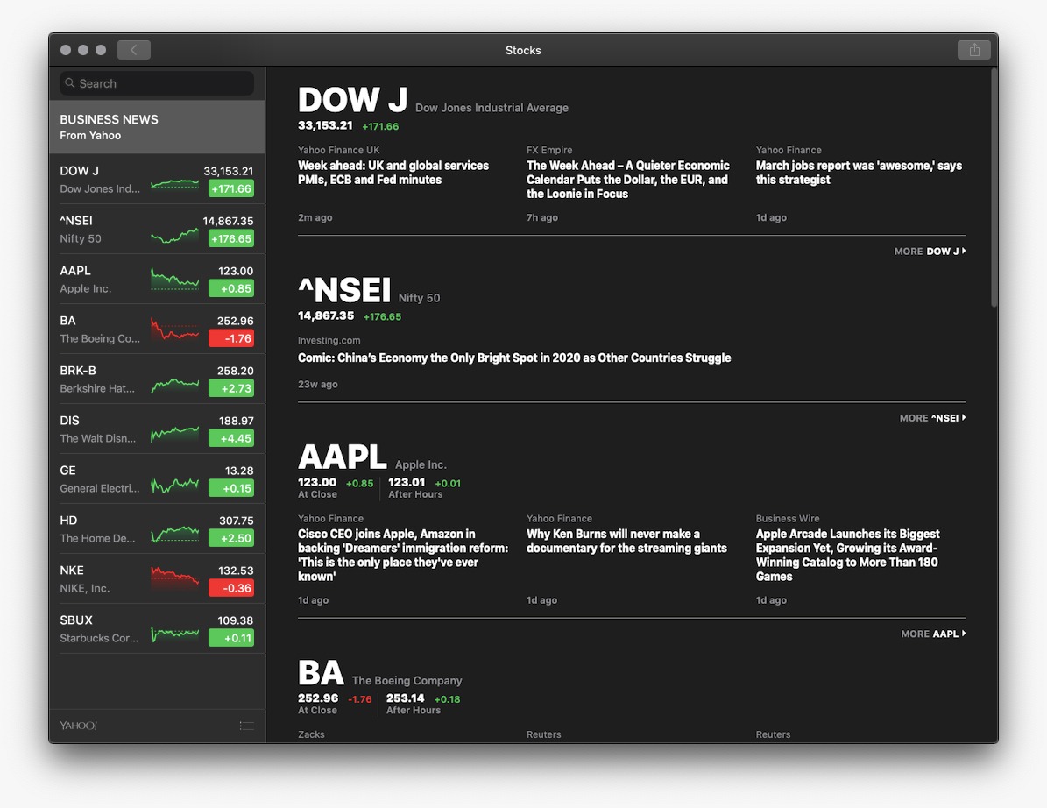1047x808 pixels.
Task: Click the NKE red sparkline chart
Action: pos(175,578)
